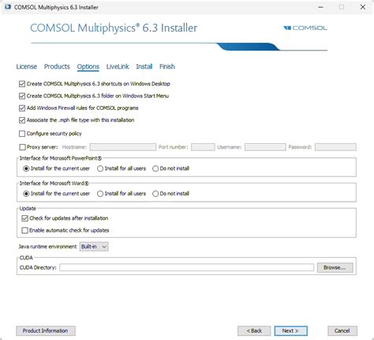374x340 pixels.
Task: Click the proxy Password field
Action: click(335, 147)
